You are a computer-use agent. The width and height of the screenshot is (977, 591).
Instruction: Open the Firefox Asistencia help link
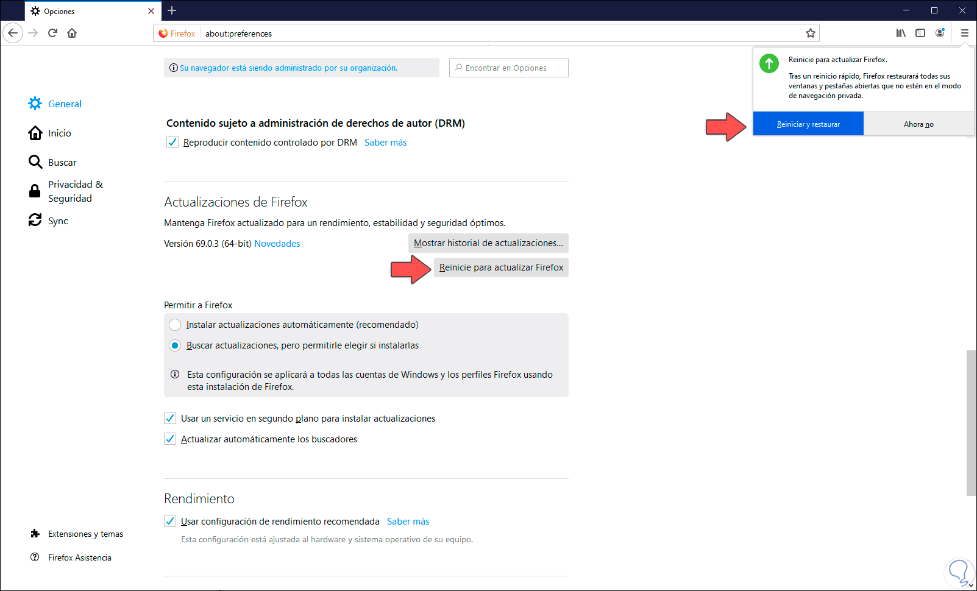point(80,557)
